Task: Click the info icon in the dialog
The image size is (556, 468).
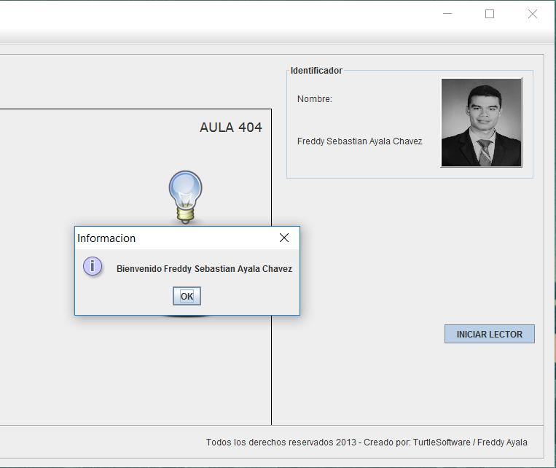Action: pyautogui.click(x=93, y=266)
